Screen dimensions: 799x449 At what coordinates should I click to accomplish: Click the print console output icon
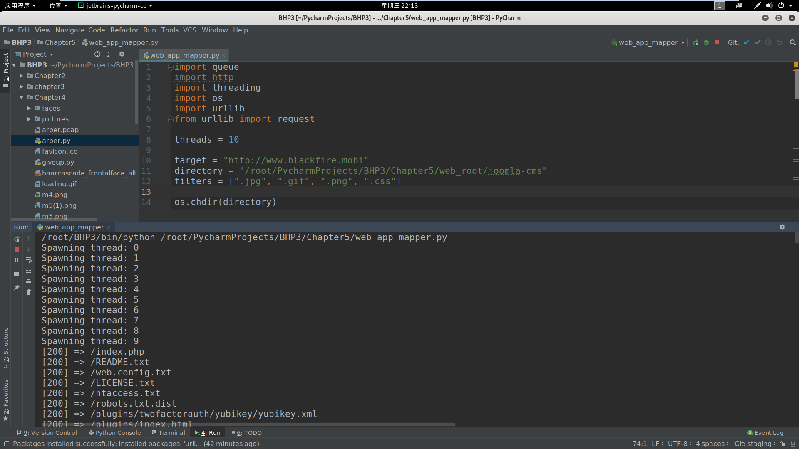coord(29,281)
